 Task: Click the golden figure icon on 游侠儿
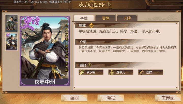pos(112,72)
